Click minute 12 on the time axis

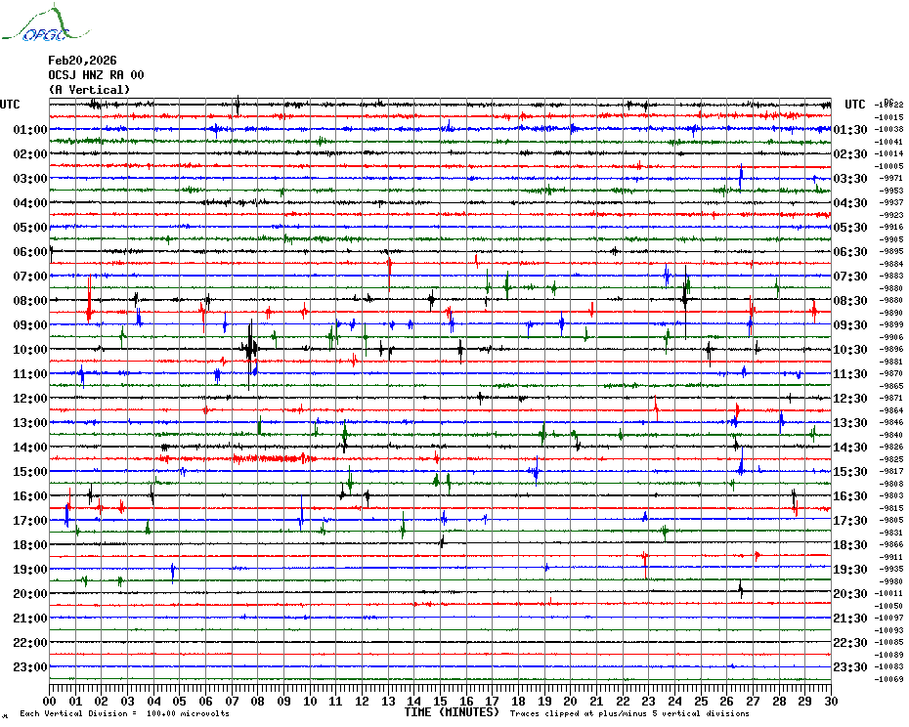pos(362,701)
